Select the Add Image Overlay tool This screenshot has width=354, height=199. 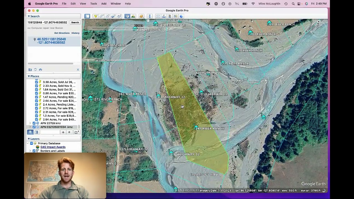coord(113,16)
